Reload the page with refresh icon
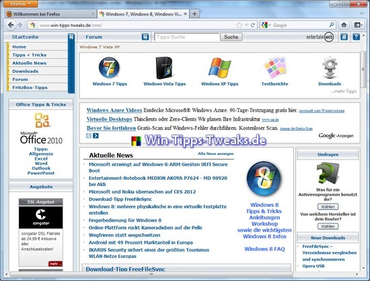370x281 pixels. coord(253,25)
